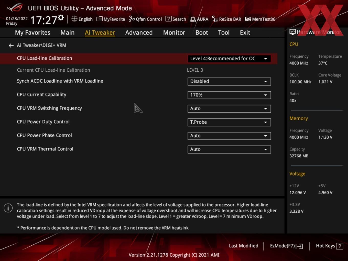Click English language label

pyautogui.click(x=85, y=19)
